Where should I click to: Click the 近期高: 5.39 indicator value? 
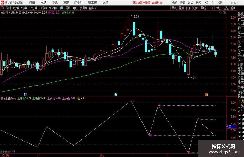[x=39, y=98]
